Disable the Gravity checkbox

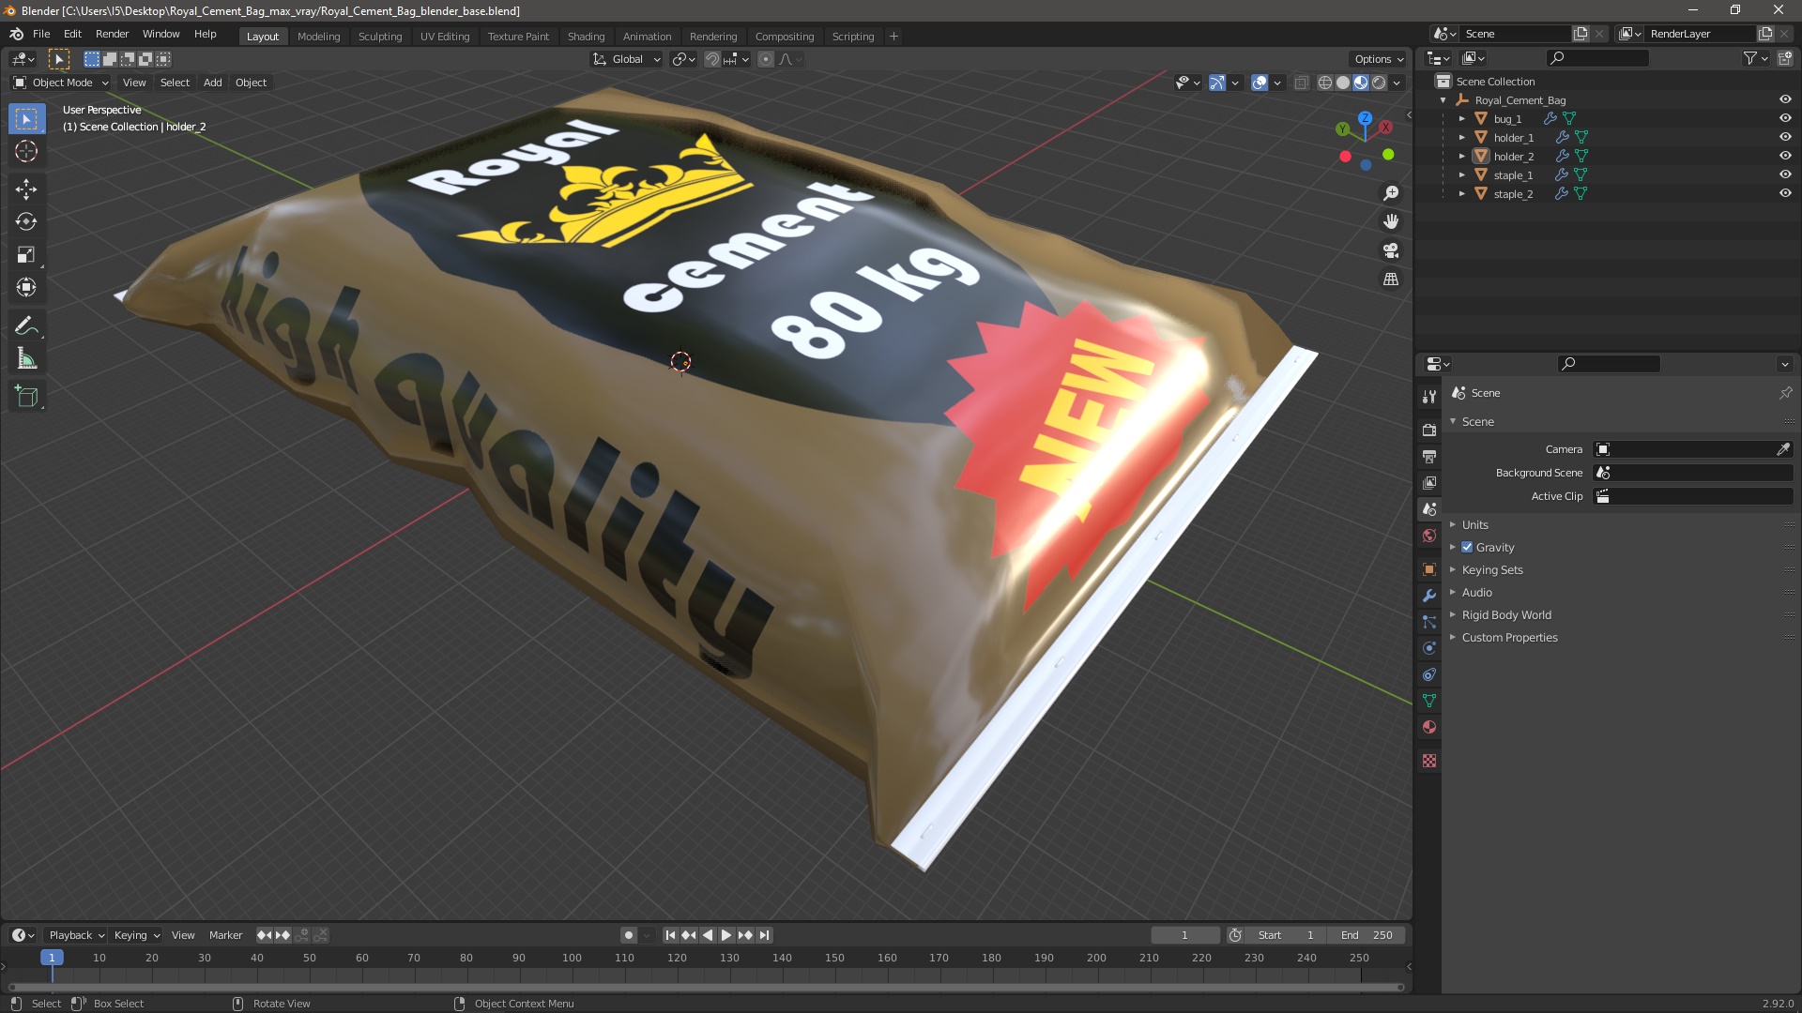pos(1467,547)
